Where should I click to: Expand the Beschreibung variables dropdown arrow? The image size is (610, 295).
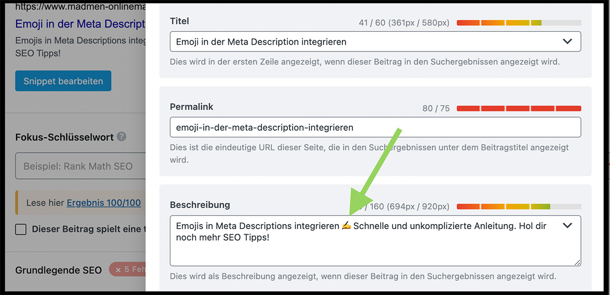pos(567,226)
